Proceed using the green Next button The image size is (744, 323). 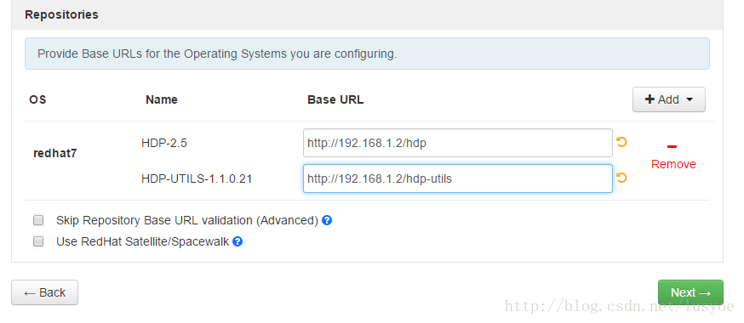point(690,292)
